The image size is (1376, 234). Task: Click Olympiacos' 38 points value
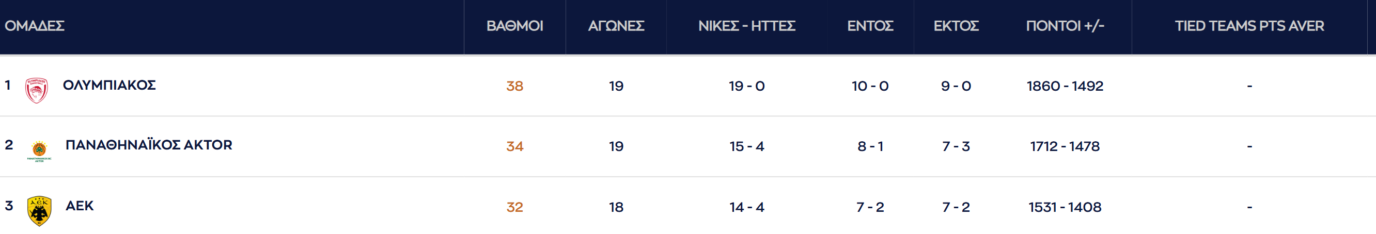tap(514, 87)
